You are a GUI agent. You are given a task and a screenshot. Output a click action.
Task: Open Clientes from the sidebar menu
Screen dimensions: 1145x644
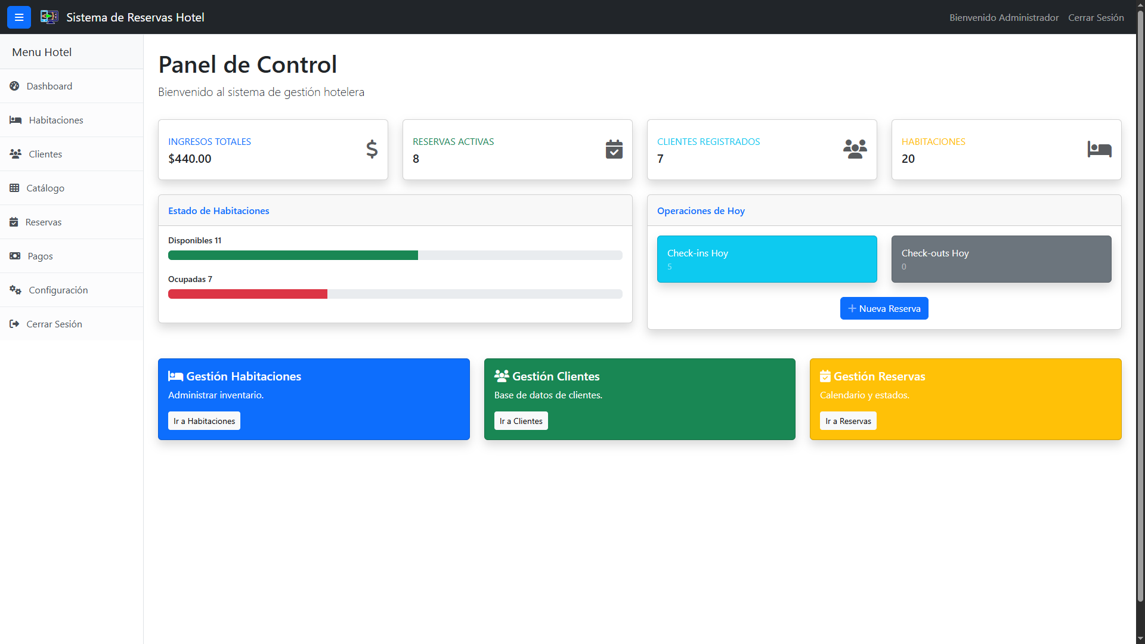pyautogui.click(x=45, y=154)
